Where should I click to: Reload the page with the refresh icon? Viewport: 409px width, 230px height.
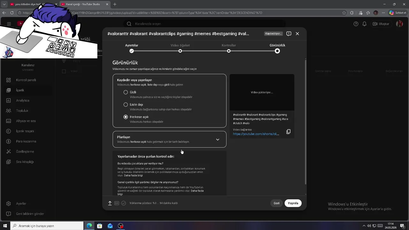tap(12, 13)
